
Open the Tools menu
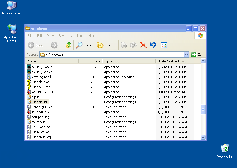coord(80,36)
